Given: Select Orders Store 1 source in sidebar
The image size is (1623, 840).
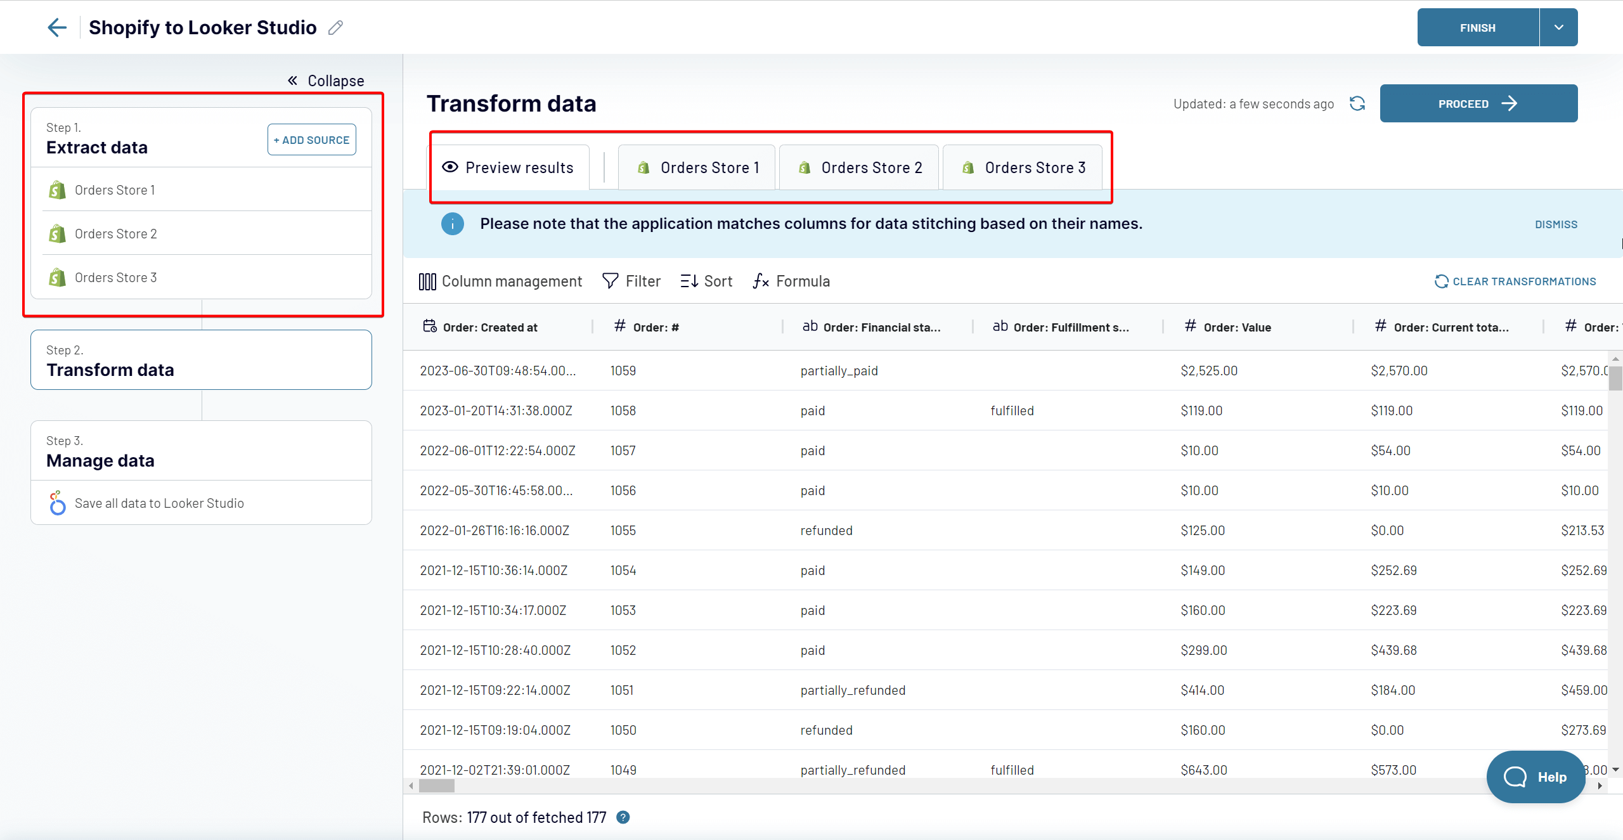Looking at the screenshot, I should pos(201,190).
